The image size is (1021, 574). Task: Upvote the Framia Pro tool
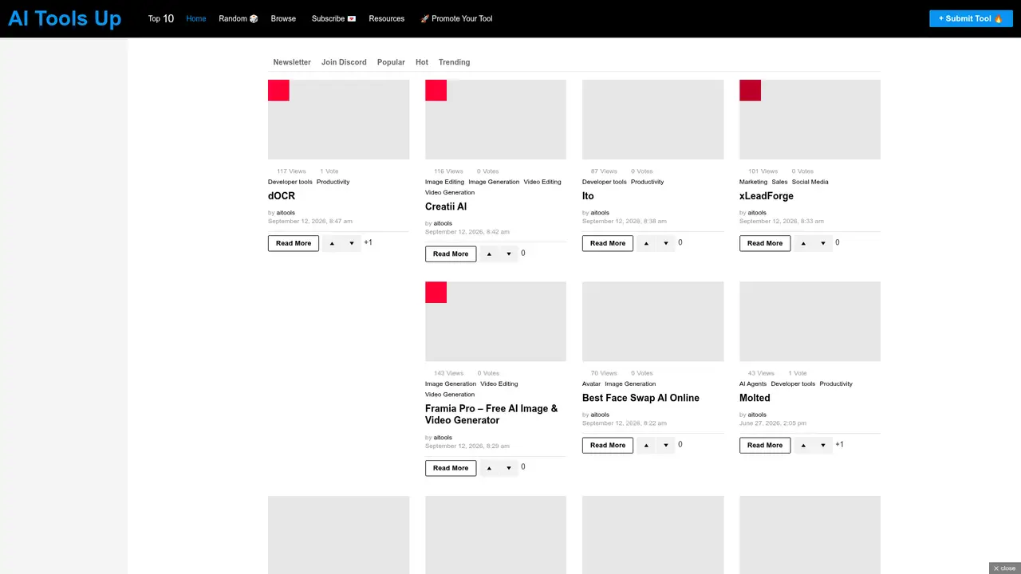click(x=489, y=468)
